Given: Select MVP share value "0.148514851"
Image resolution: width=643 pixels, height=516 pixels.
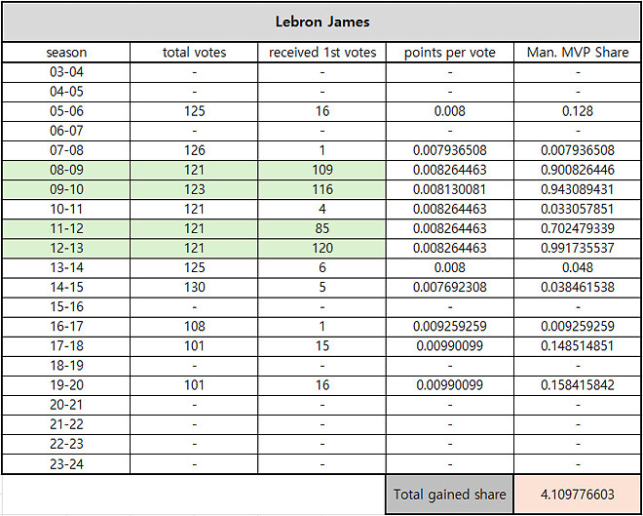Looking at the screenshot, I should 578,346.
